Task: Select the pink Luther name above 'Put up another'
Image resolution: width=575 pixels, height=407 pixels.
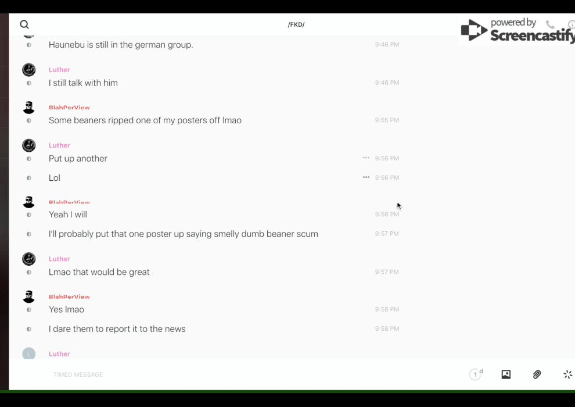Action: coord(59,145)
